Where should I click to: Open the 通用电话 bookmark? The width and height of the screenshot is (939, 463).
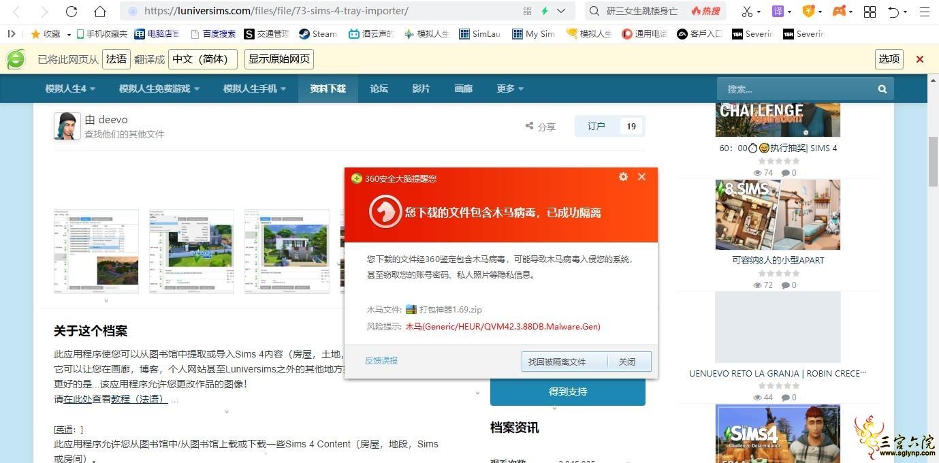pos(644,34)
